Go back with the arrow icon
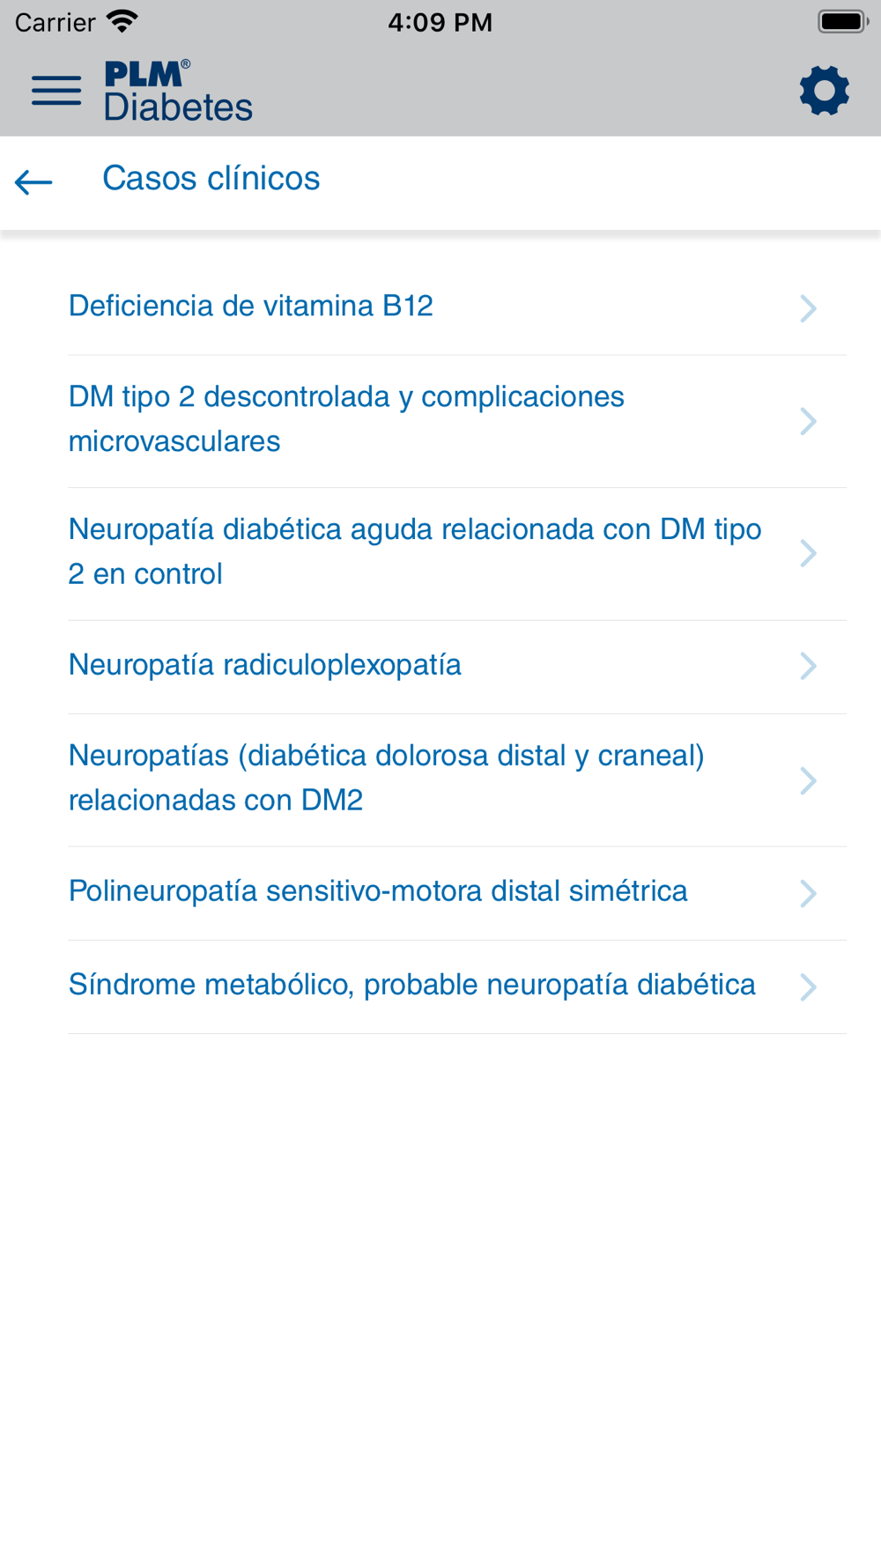 click(x=34, y=181)
